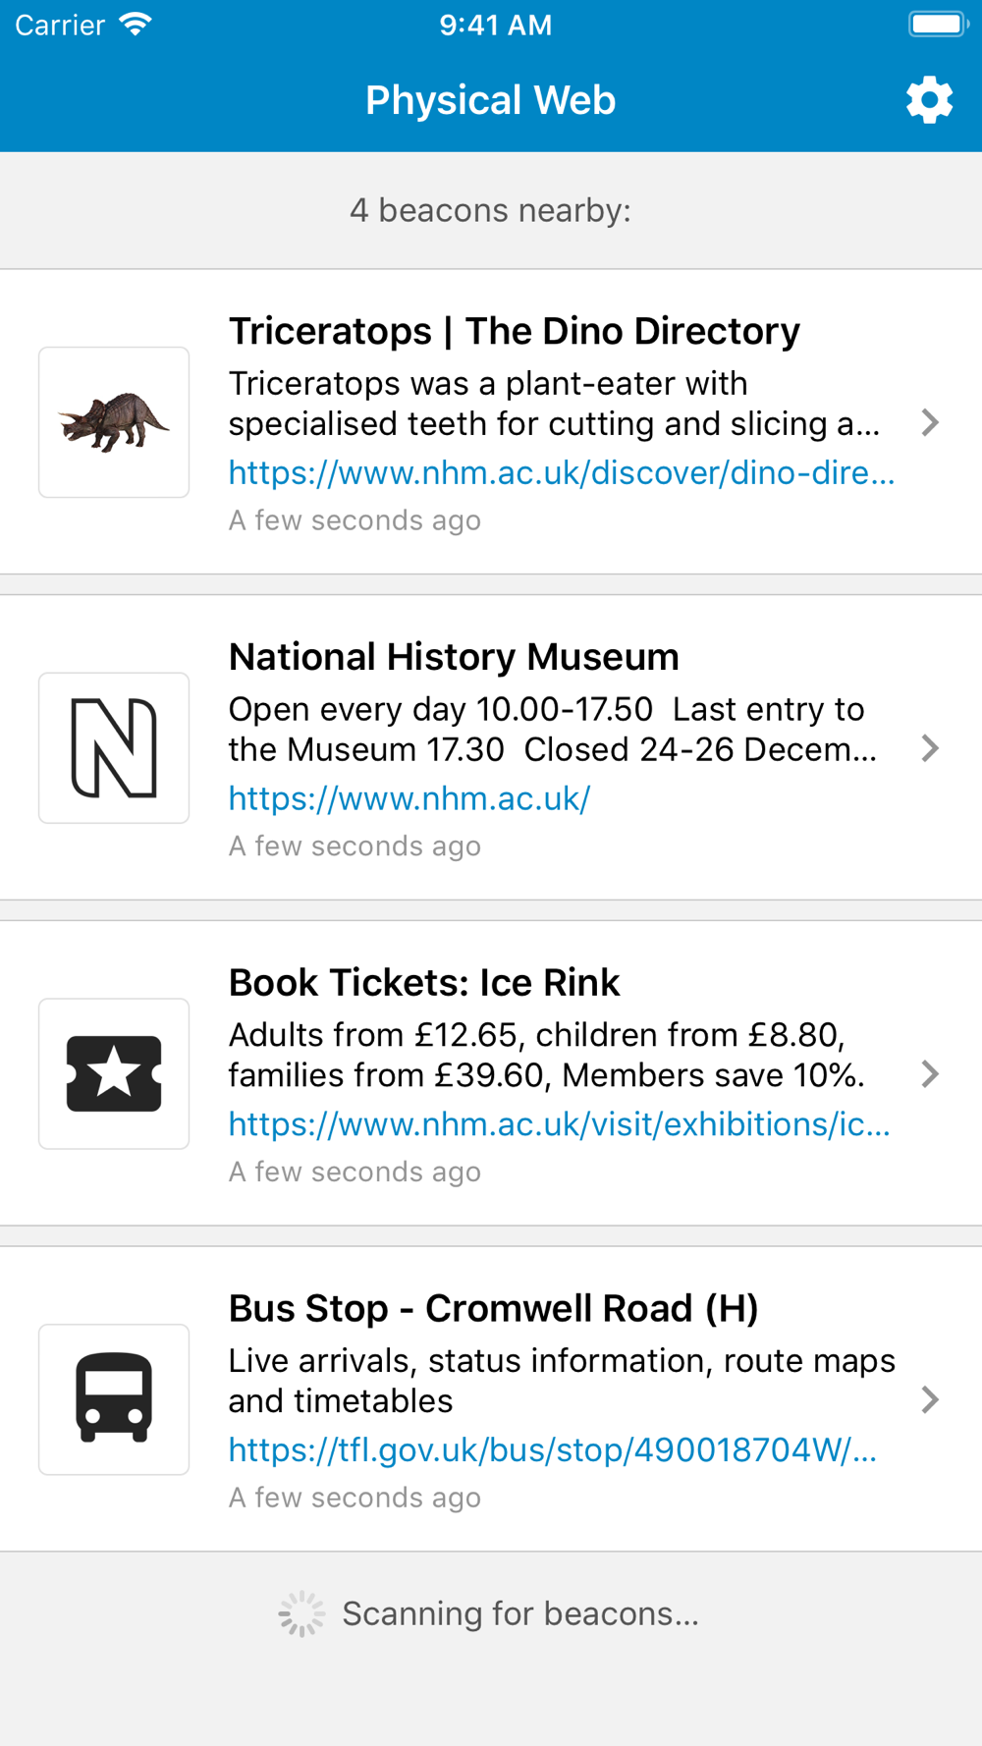The width and height of the screenshot is (982, 1746).
Task: Tap the ticket star icon
Action: (x=114, y=1073)
